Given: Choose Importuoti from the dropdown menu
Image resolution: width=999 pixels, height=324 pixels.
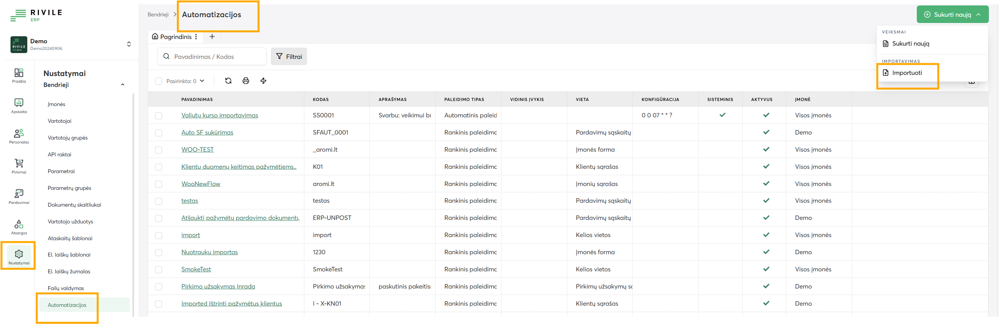Looking at the screenshot, I should tap(907, 73).
